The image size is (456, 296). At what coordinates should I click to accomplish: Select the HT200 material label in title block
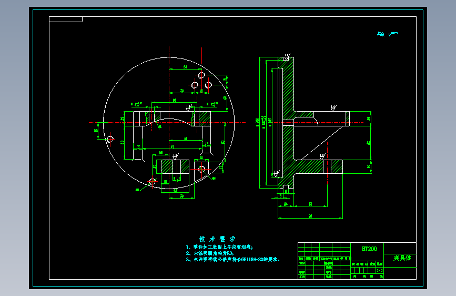[x=369, y=249]
